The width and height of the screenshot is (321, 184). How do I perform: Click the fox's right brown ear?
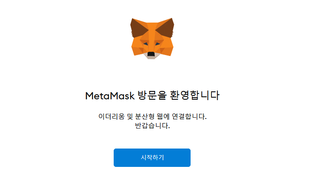pos(166,28)
